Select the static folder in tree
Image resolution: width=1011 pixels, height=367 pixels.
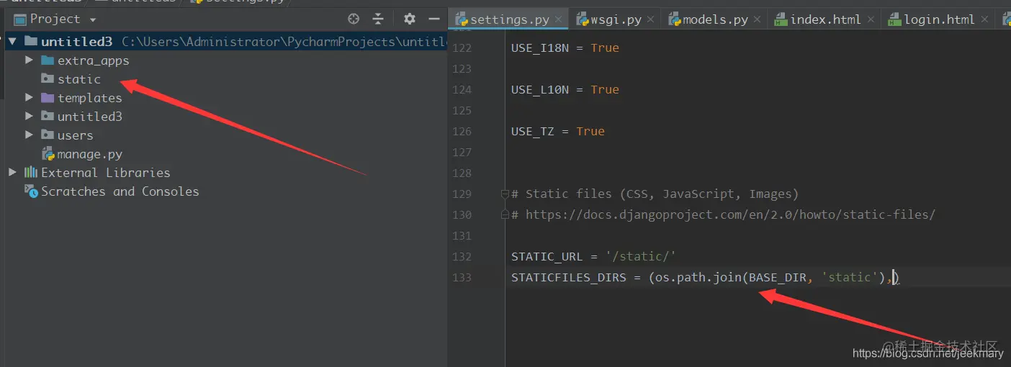[x=79, y=79]
